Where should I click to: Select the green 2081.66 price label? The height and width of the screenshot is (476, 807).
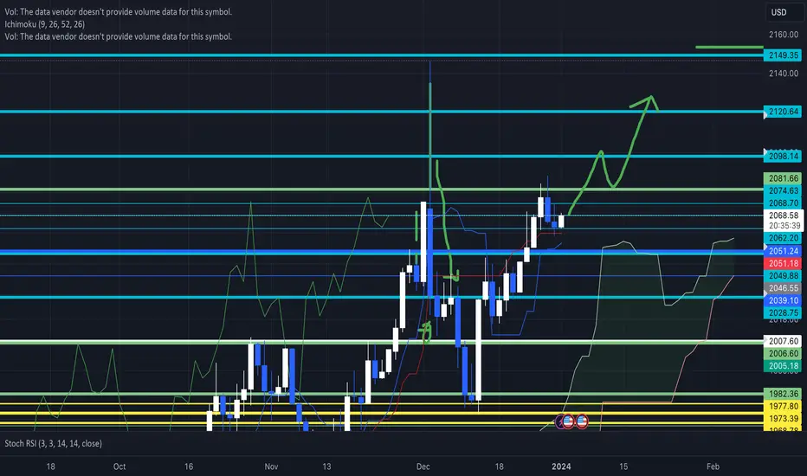[x=782, y=178]
